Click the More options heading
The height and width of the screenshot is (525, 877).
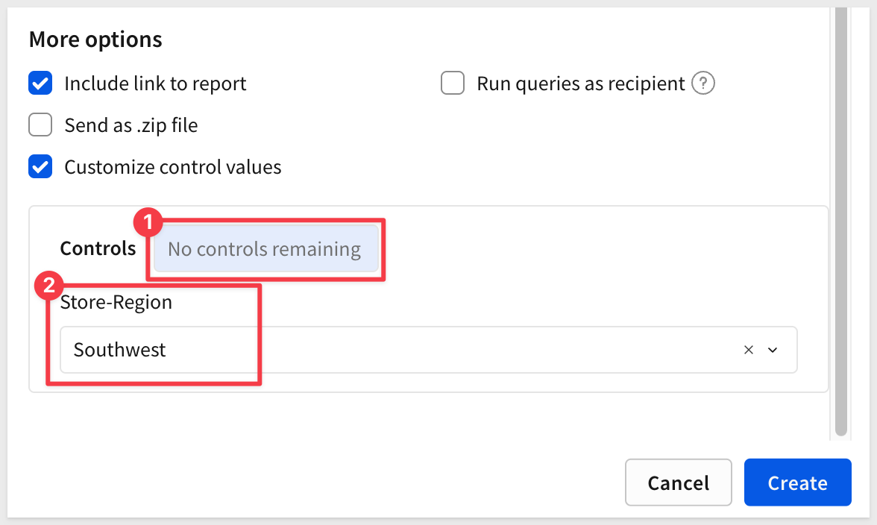coord(95,39)
